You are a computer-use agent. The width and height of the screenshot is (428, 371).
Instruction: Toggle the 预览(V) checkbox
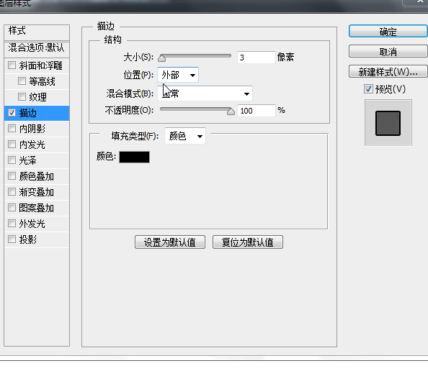tap(368, 89)
